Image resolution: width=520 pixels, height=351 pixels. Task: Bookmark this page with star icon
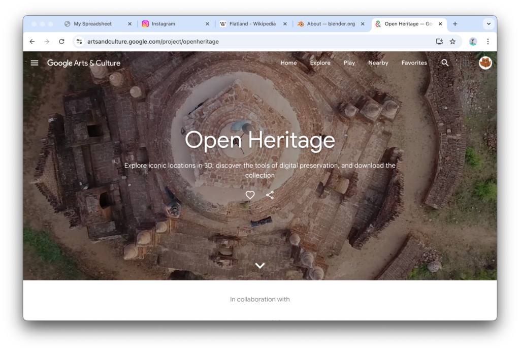tap(452, 42)
